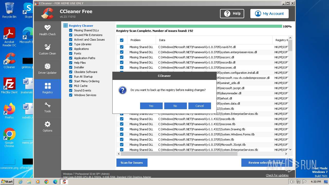
Task: Click horizontal scrollbar left arrow
Action: click(x=119, y=154)
